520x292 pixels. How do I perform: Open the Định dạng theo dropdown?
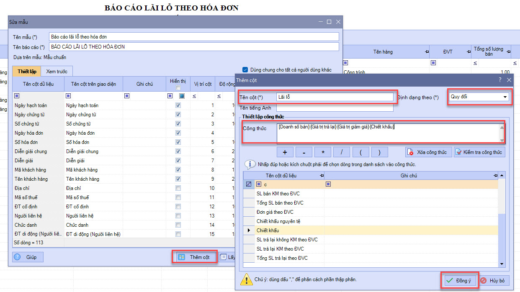pos(504,97)
